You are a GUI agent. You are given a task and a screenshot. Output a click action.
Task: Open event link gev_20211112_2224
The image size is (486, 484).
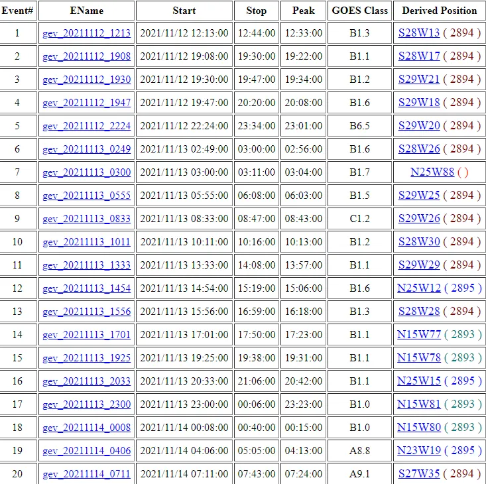(x=86, y=126)
